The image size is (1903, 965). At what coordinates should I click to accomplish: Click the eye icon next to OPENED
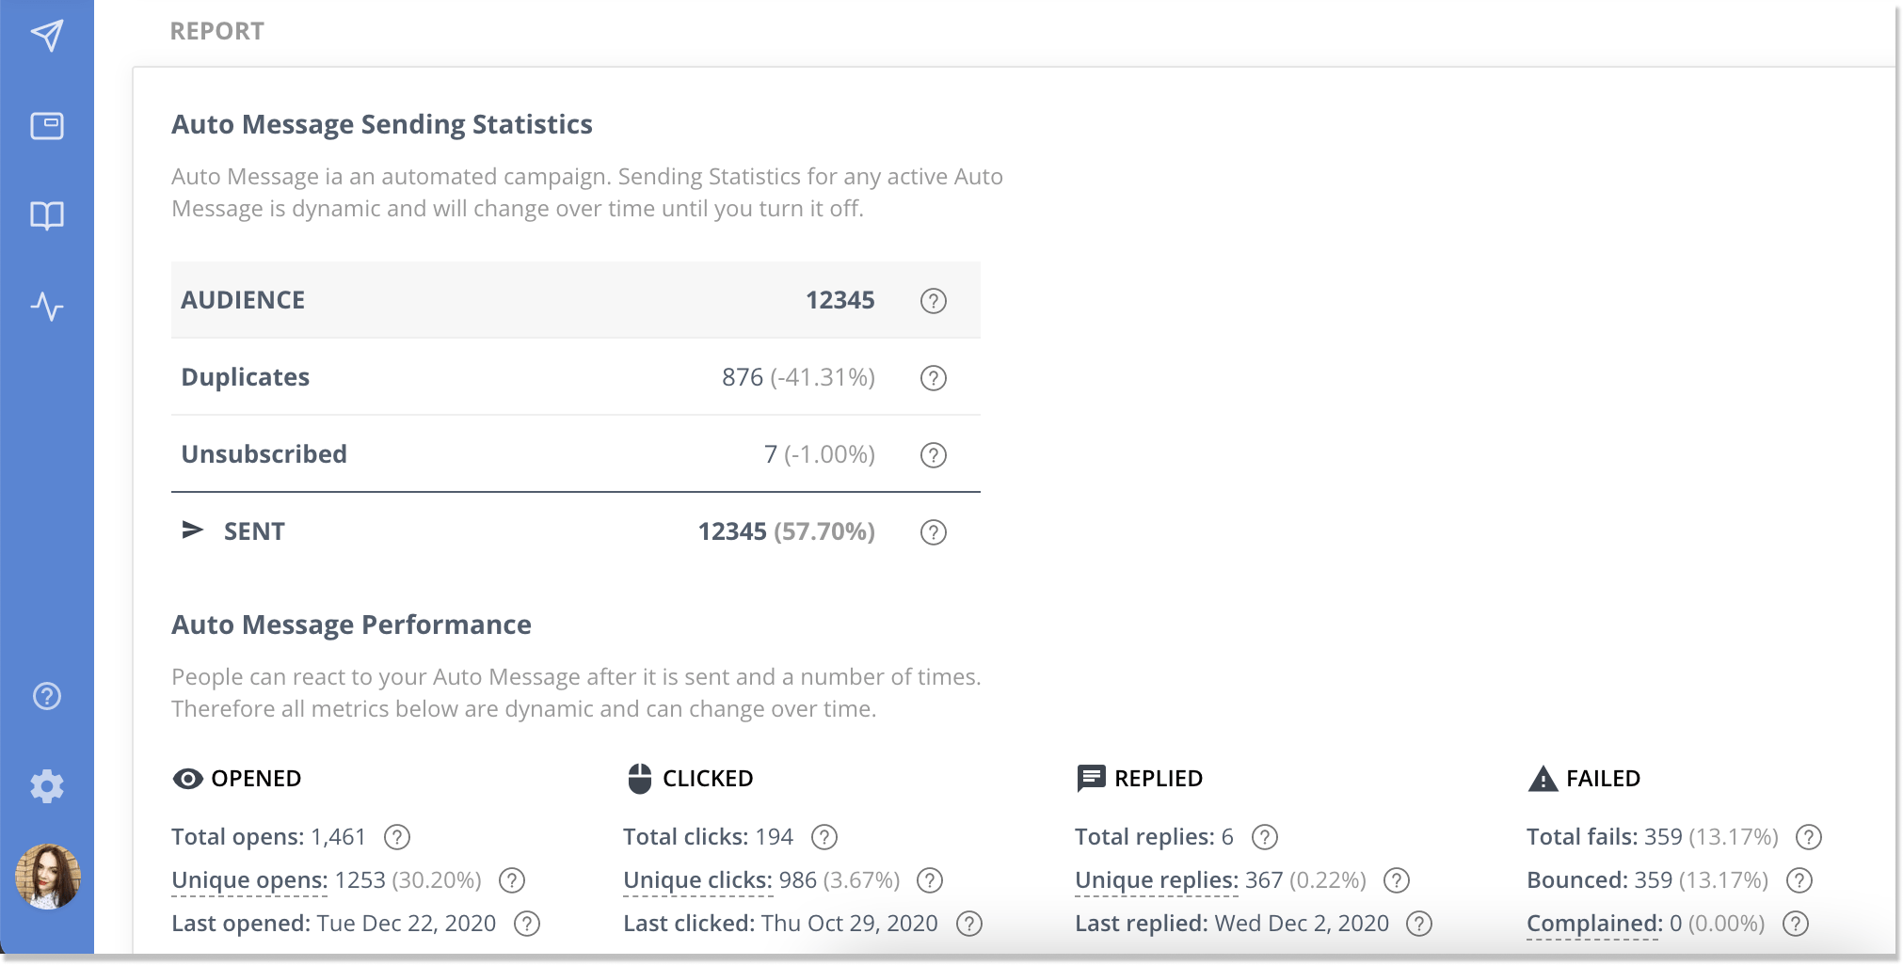coord(188,779)
